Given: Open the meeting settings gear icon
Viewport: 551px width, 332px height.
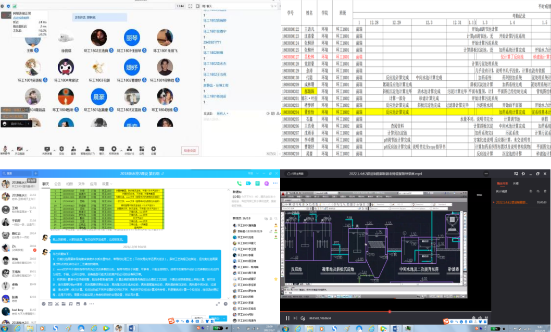Looking at the screenshot, I should (x=154, y=149).
